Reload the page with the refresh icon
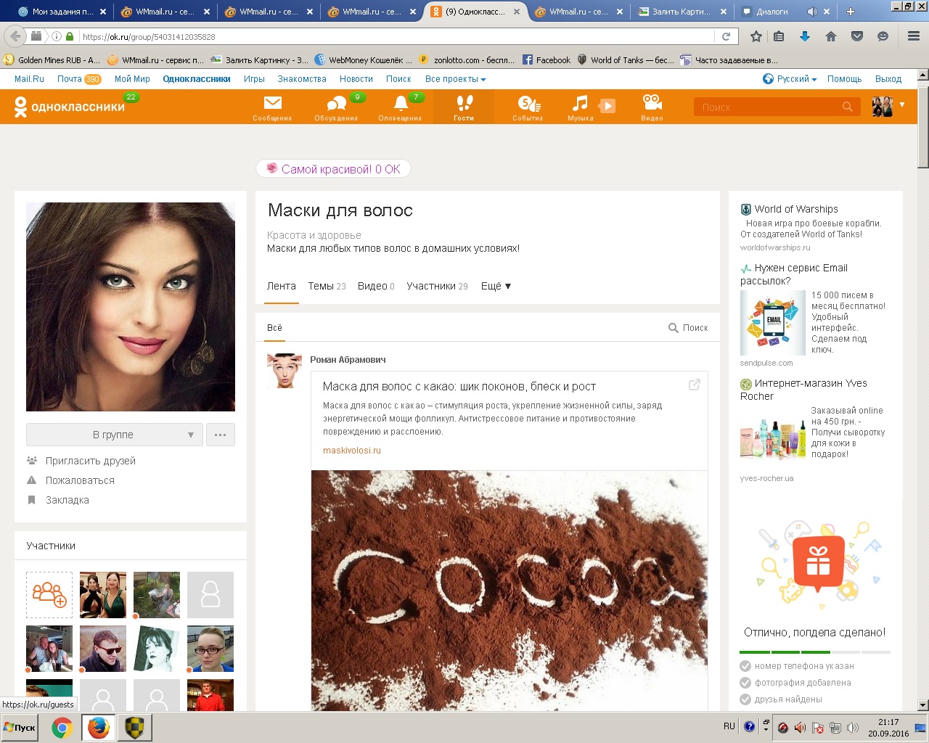The width and height of the screenshot is (929, 743). (x=726, y=36)
